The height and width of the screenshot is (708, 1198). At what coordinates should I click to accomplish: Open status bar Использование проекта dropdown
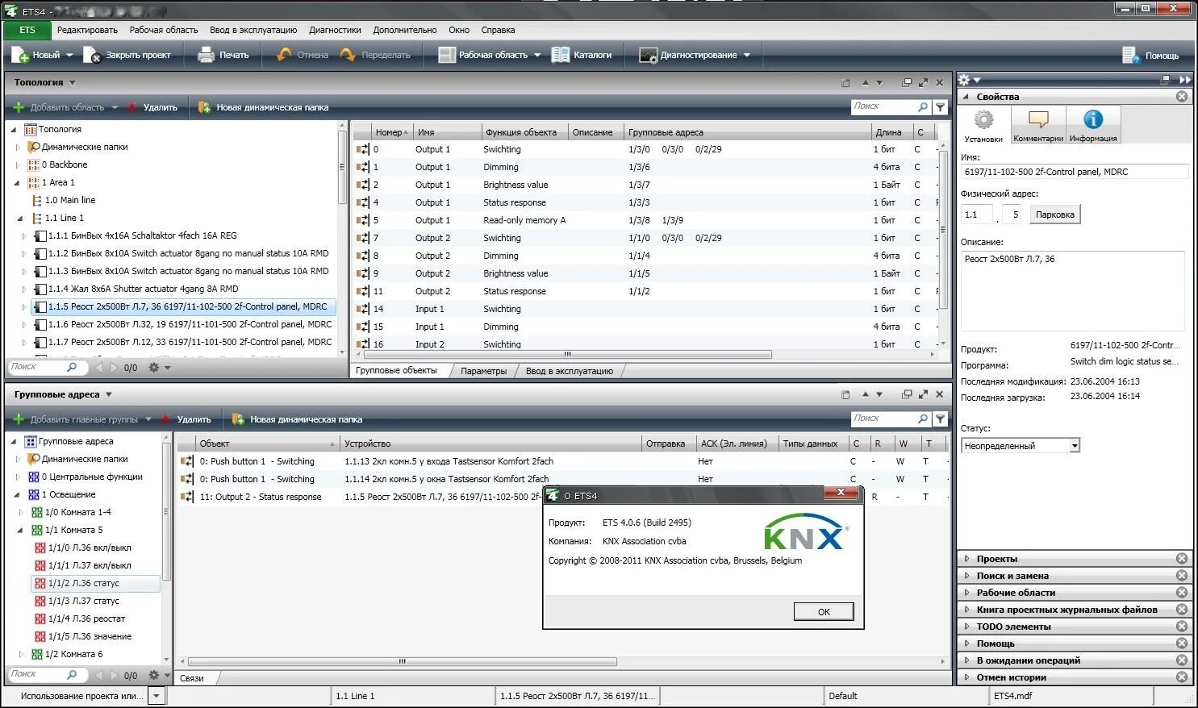pyautogui.click(x=157, y=695)
